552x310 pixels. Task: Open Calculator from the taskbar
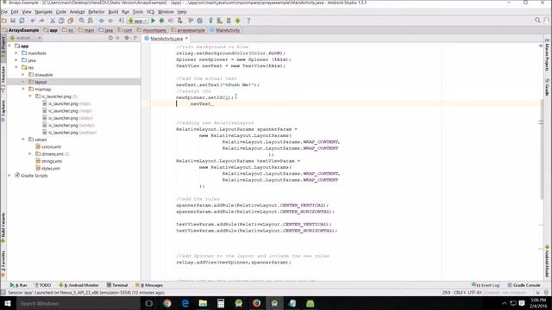click(x=221, y=303)
